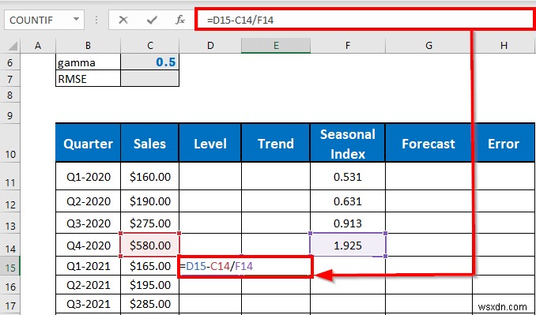
Task: Expand the Name Box dropdown arrow
Action: coord(76,20)
